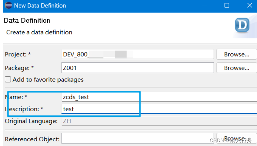257x146 pixels.
Task: Open Browse for the Package field
Action: (236, 68)
